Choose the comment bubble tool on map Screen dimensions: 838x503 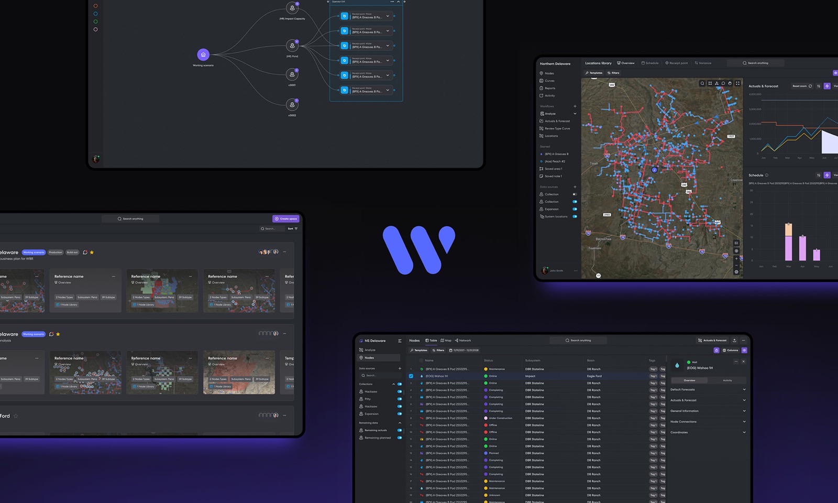(x=723, y=83)
